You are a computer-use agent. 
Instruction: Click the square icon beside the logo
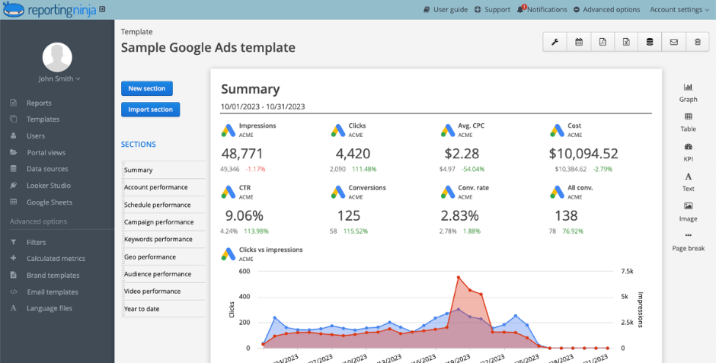[102, 8]
